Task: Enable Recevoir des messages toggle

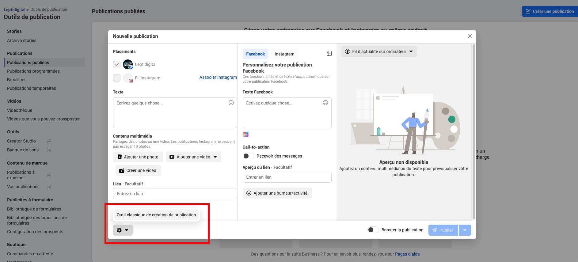Action: pyautogui.click(x=248, y=156)
